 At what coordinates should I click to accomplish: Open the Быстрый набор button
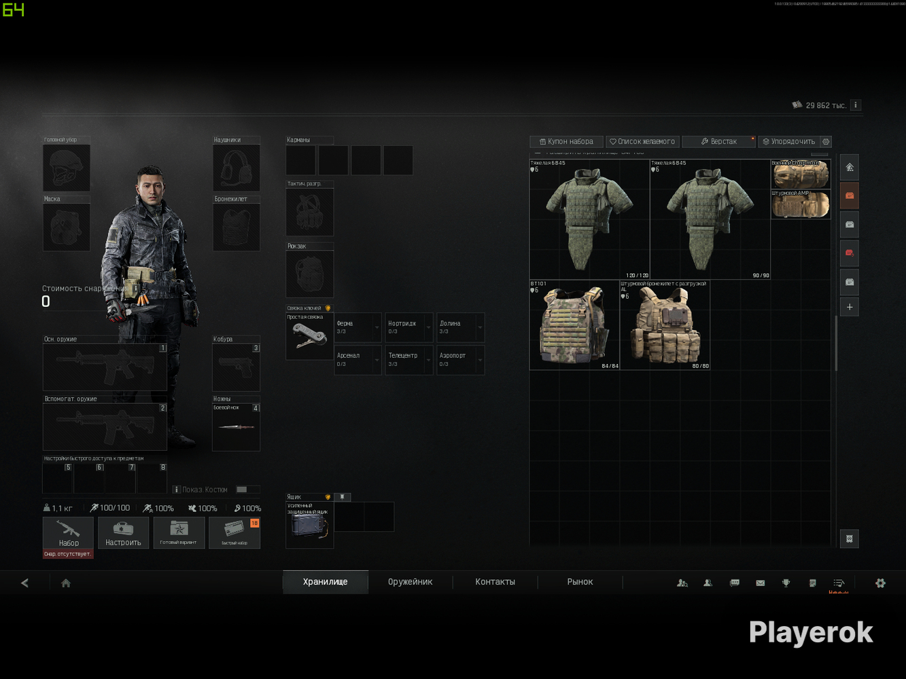click(234, 533)
